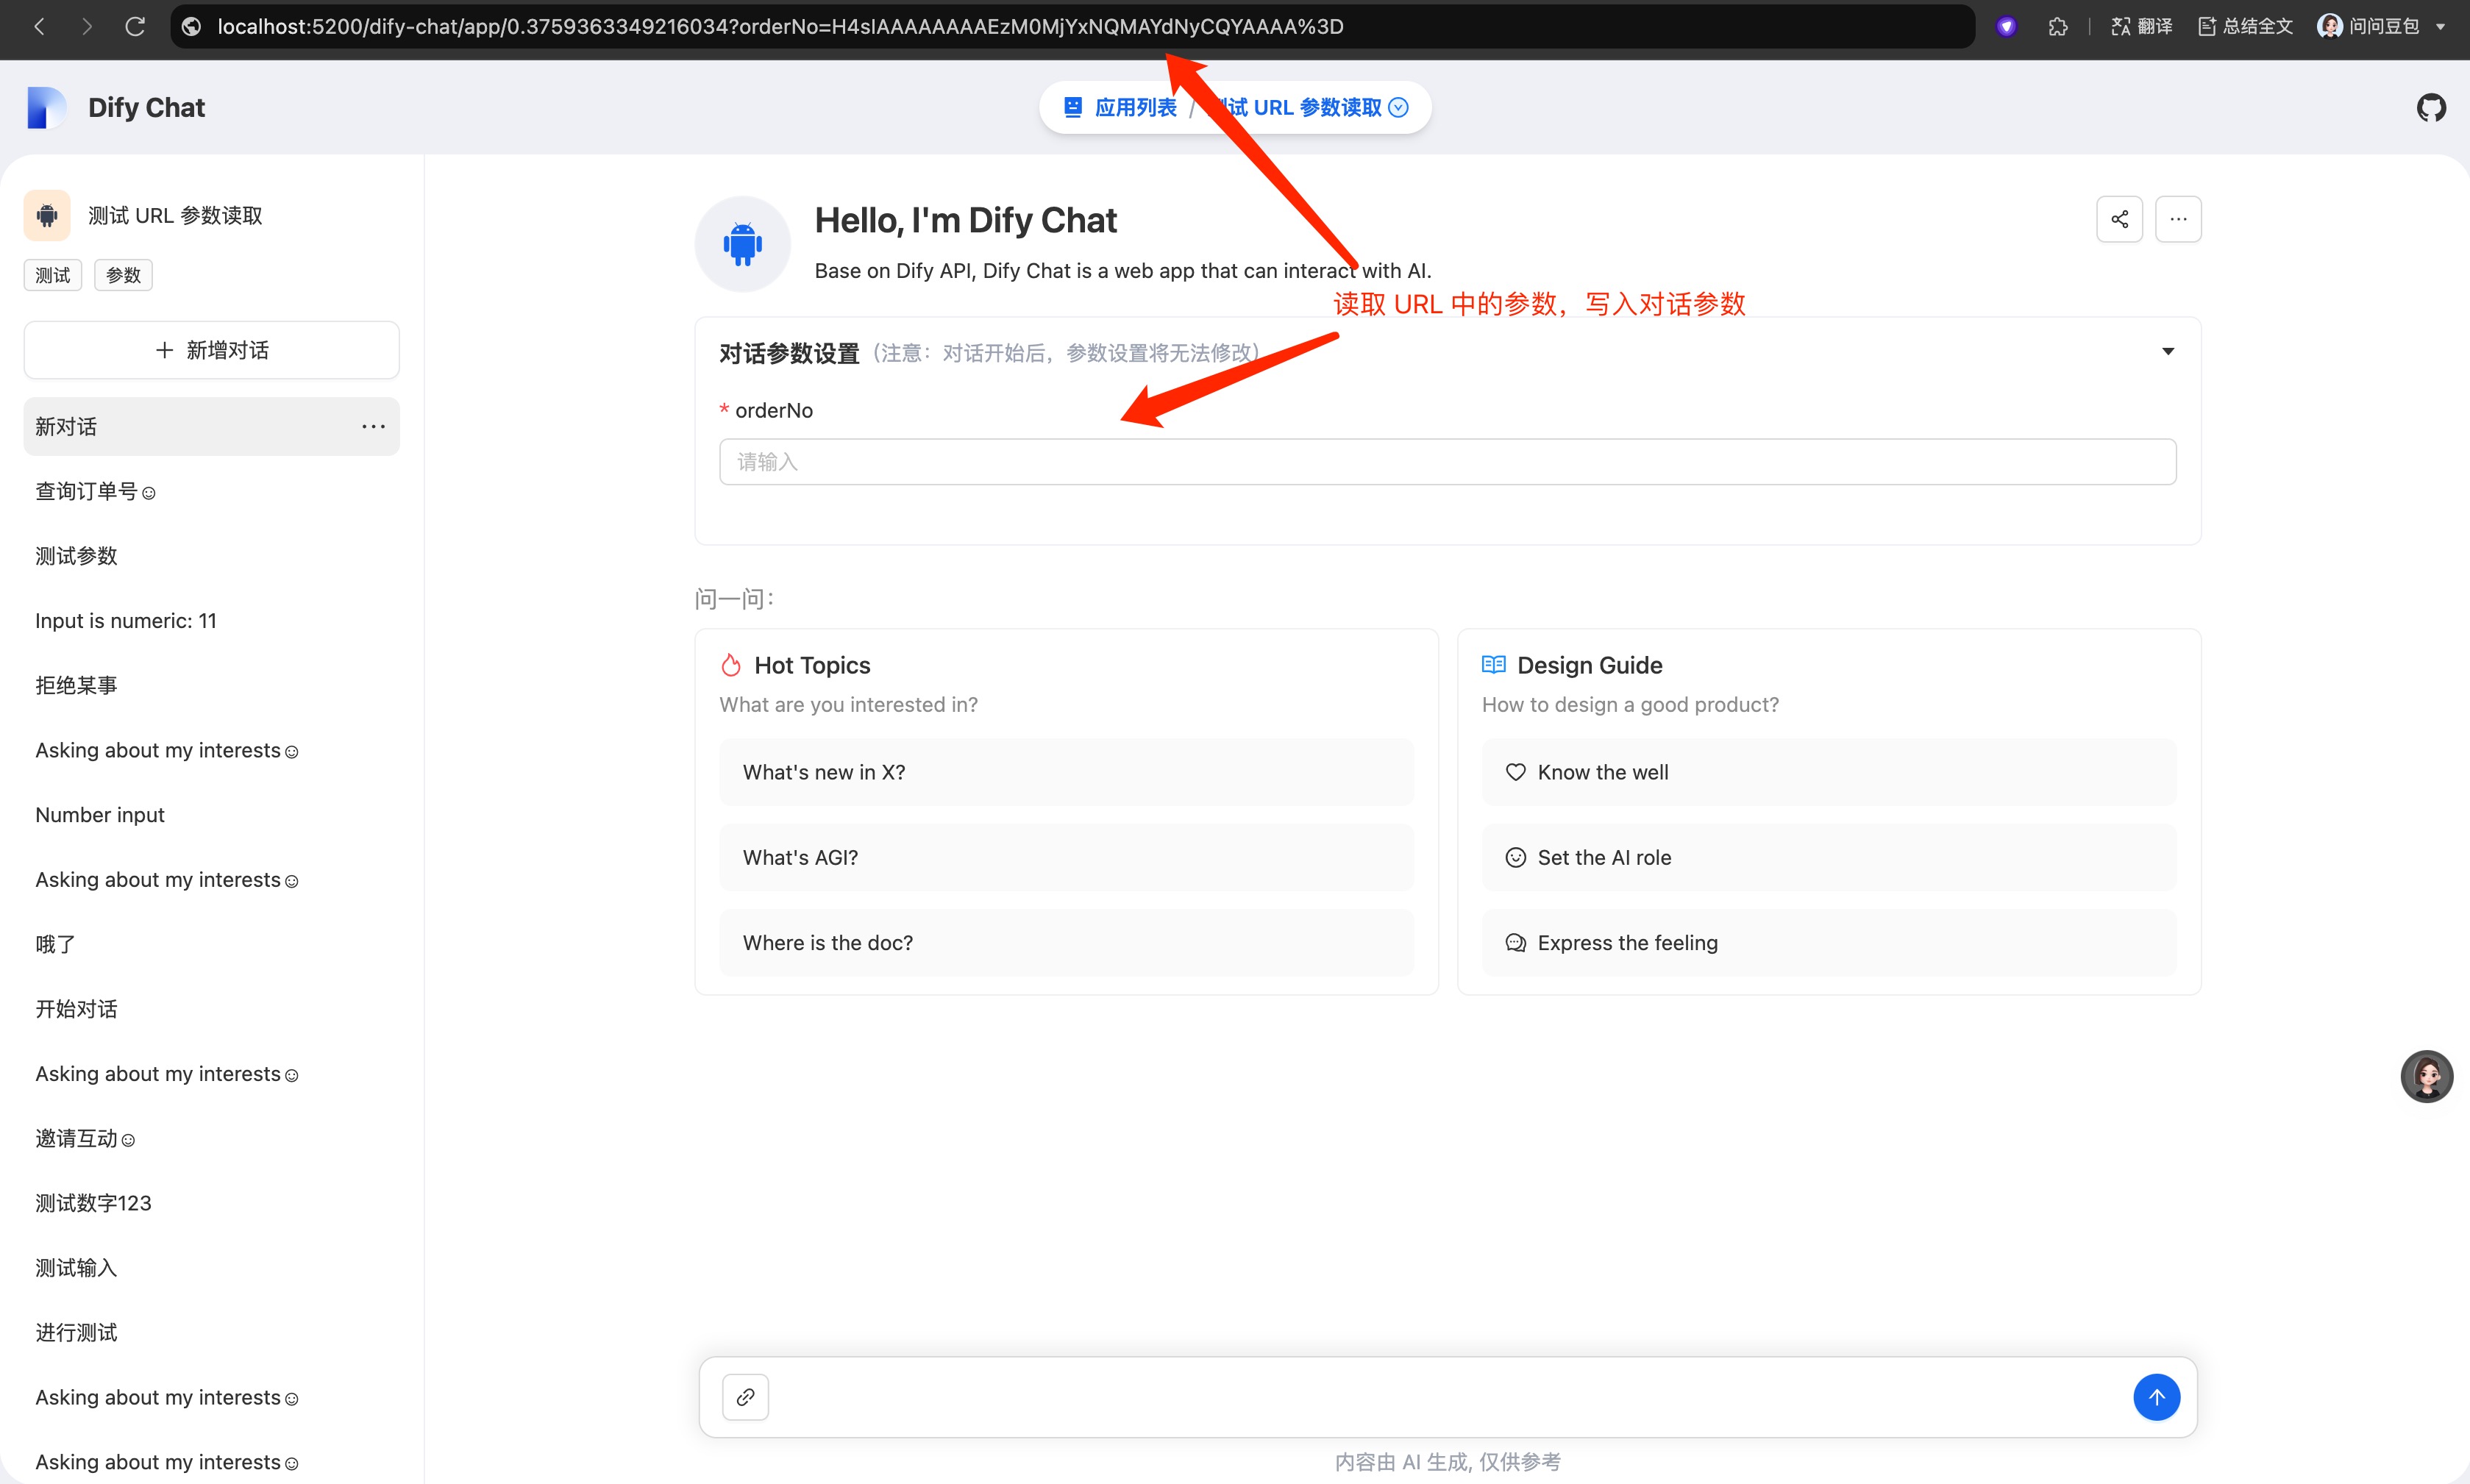
Task: Select 'Express the feeling' design guide item
Action: [x=1827, y=942]
